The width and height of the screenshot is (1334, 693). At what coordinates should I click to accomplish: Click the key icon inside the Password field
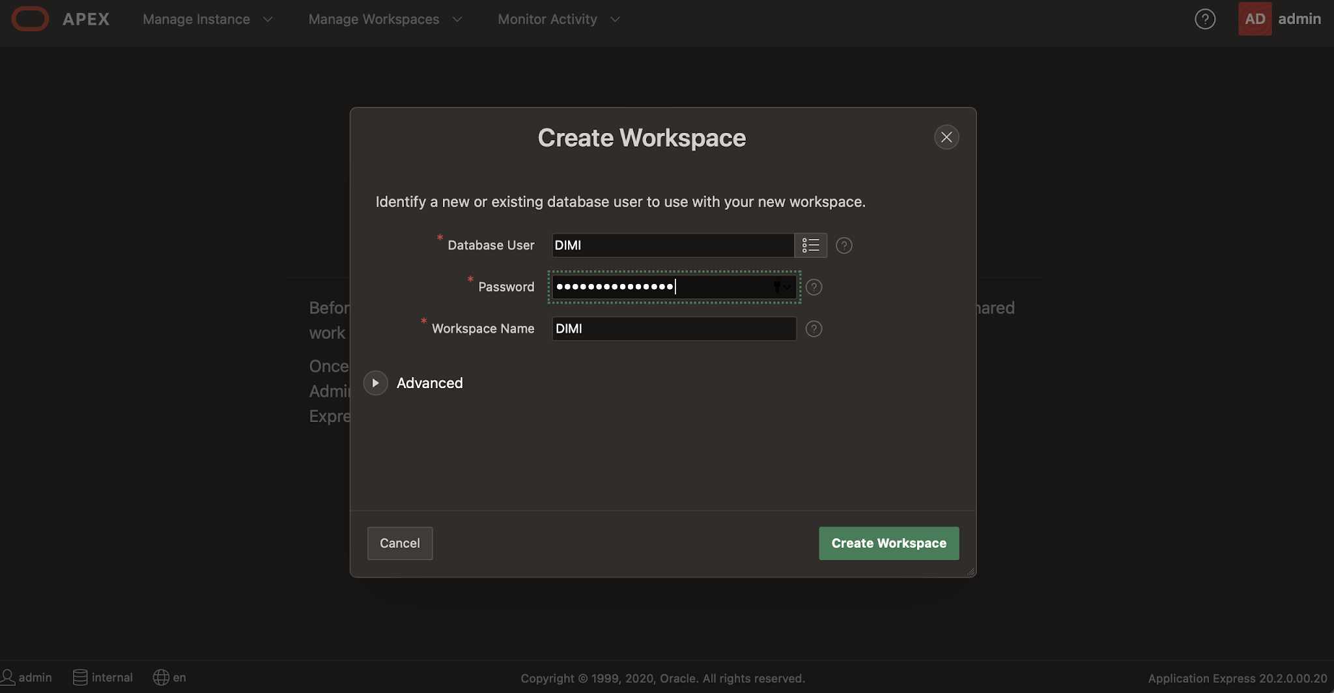(776, 287)
